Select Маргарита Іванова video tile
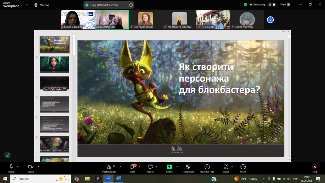 click(179, 20)
